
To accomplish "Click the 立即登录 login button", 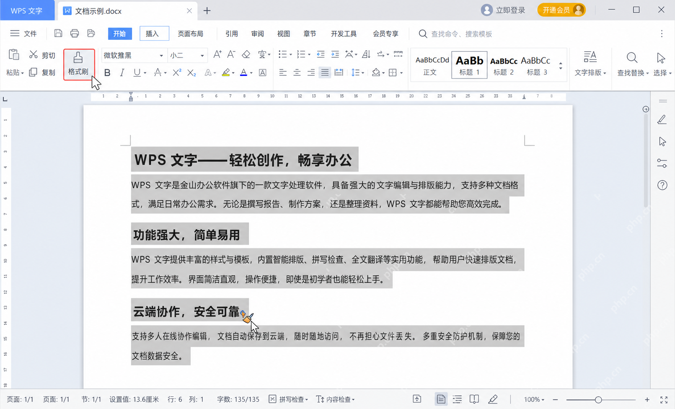I will click(x=503, y=10).
